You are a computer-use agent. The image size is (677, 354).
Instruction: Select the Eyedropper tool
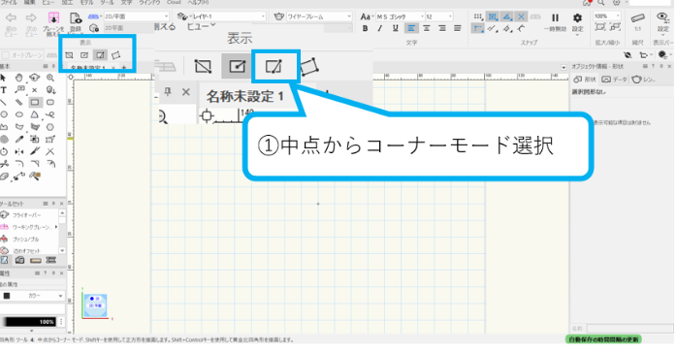coord(19,139)
